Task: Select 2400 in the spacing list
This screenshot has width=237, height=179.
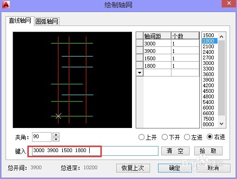Action: [209, 52]
